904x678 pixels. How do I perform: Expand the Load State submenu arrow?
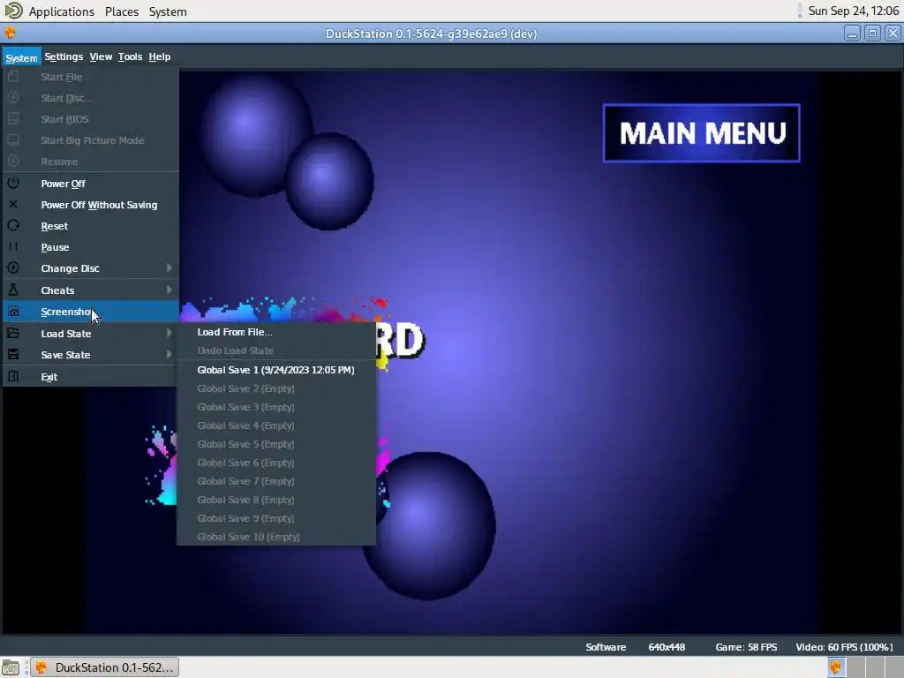(169, 333)
